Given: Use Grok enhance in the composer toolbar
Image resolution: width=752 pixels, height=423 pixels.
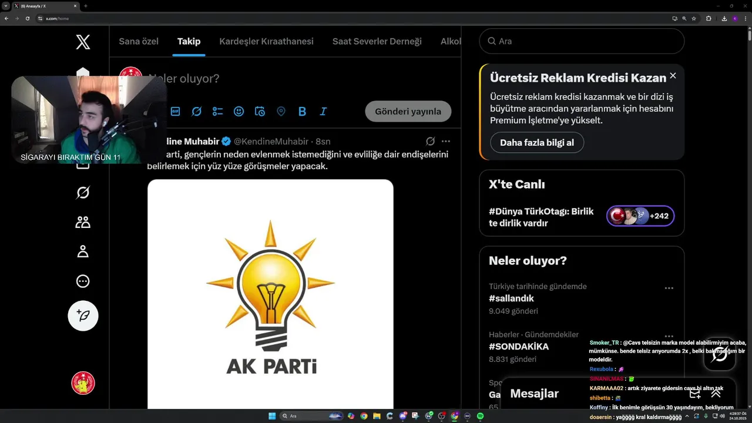Looking at the screenshot, I should pyautogui.click(x=197, y=111).
